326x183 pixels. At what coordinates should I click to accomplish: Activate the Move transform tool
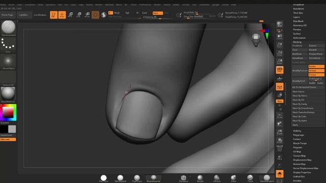(x=70, y=15)
